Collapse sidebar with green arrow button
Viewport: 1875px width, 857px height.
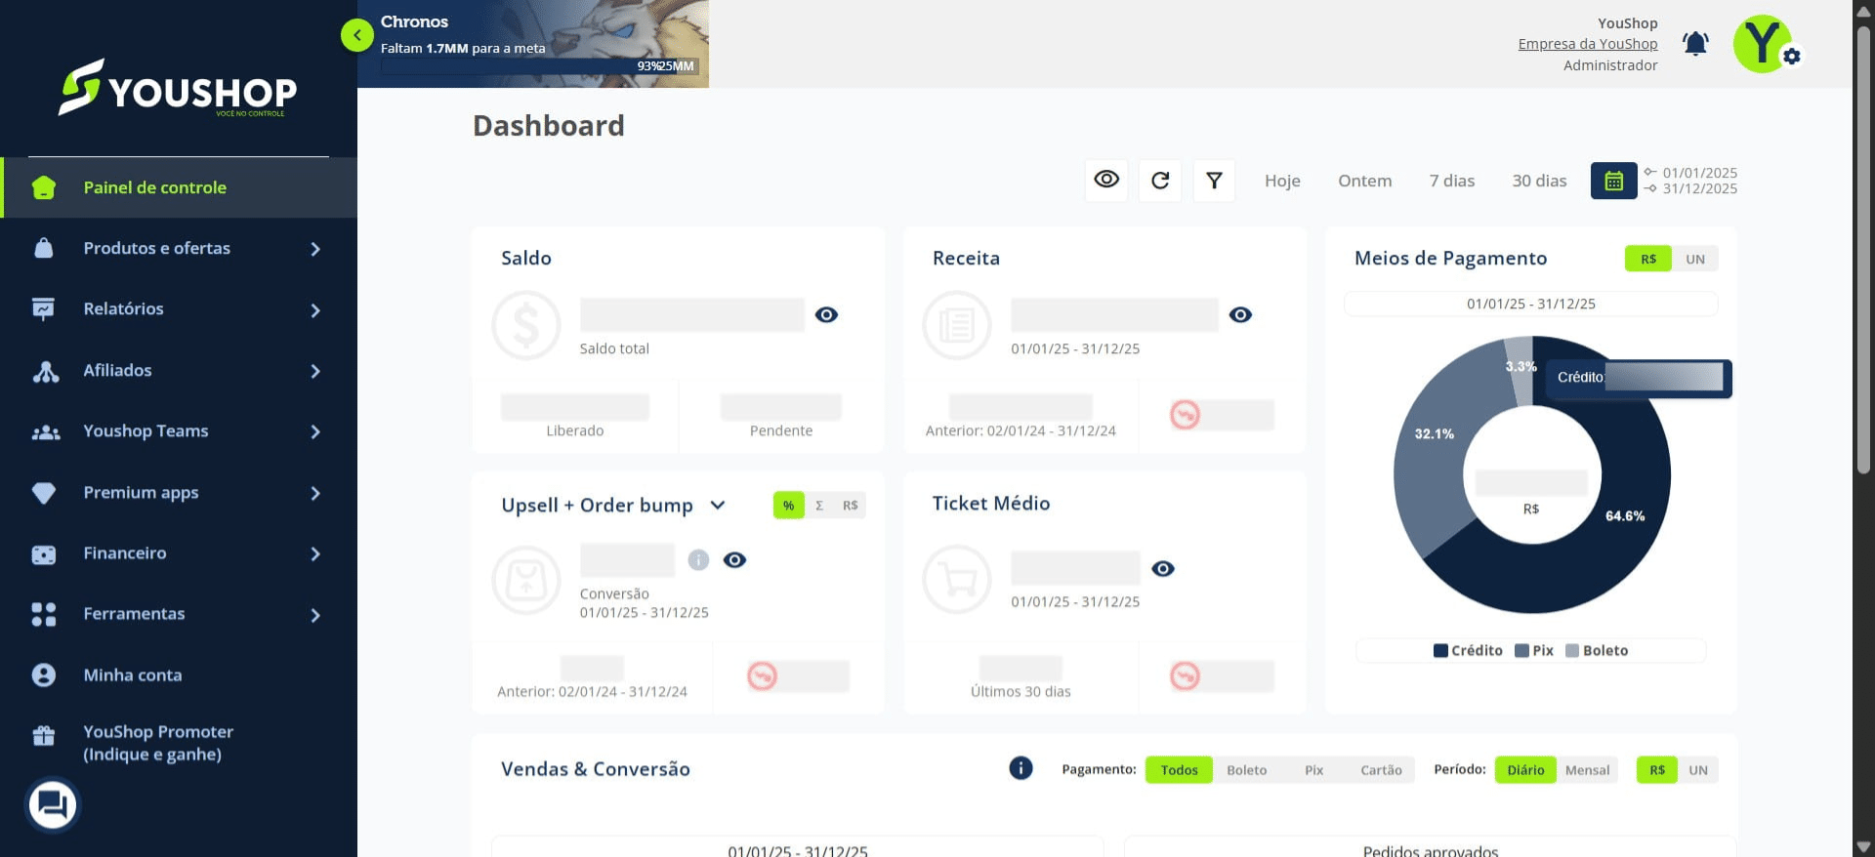(x=357, y=35)
